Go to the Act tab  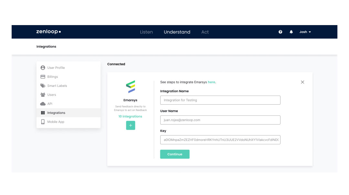205,32
